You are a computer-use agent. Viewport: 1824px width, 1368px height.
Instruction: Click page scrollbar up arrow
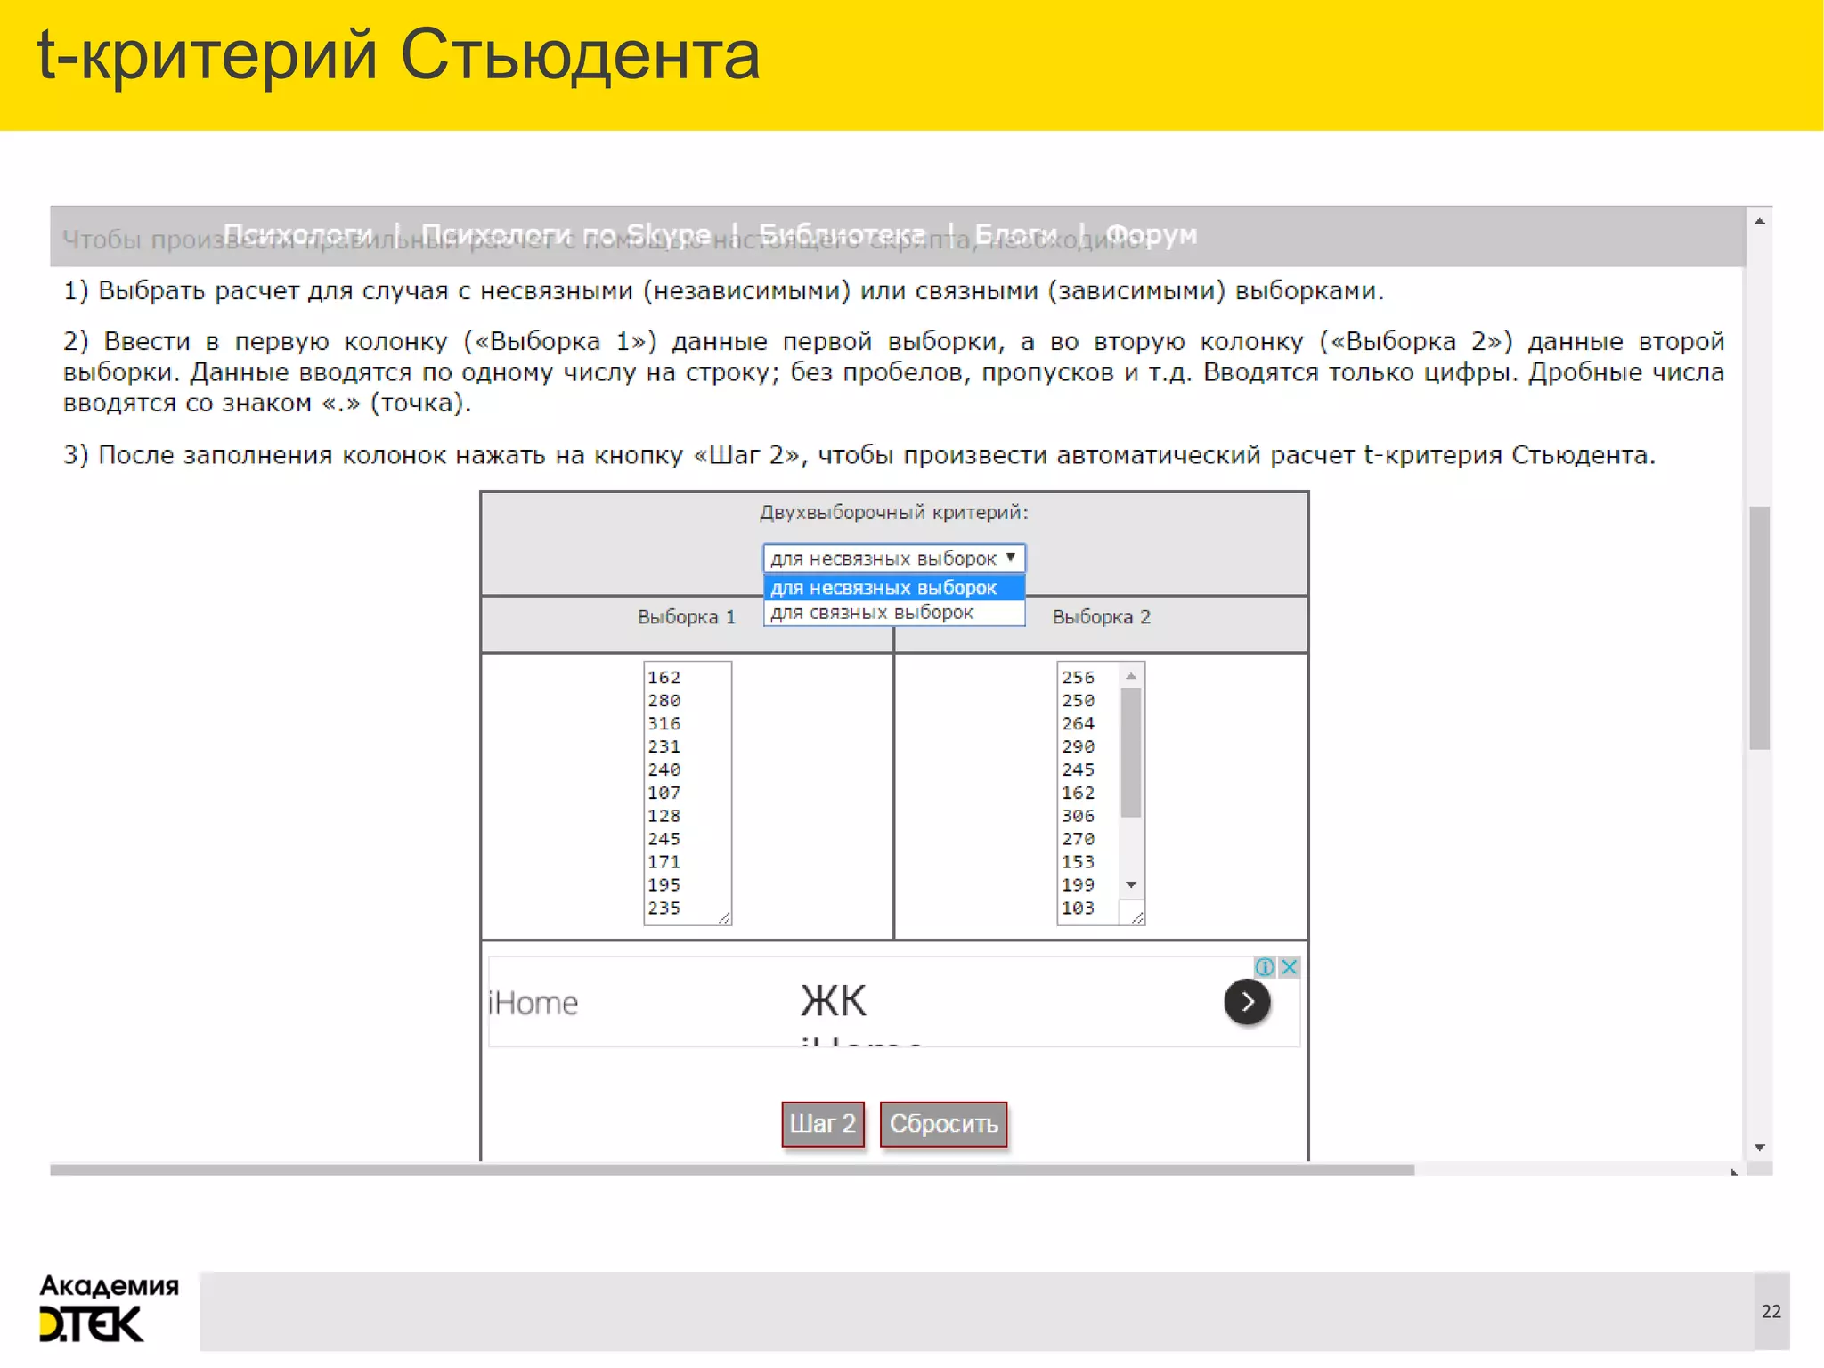click(1759, 221)
